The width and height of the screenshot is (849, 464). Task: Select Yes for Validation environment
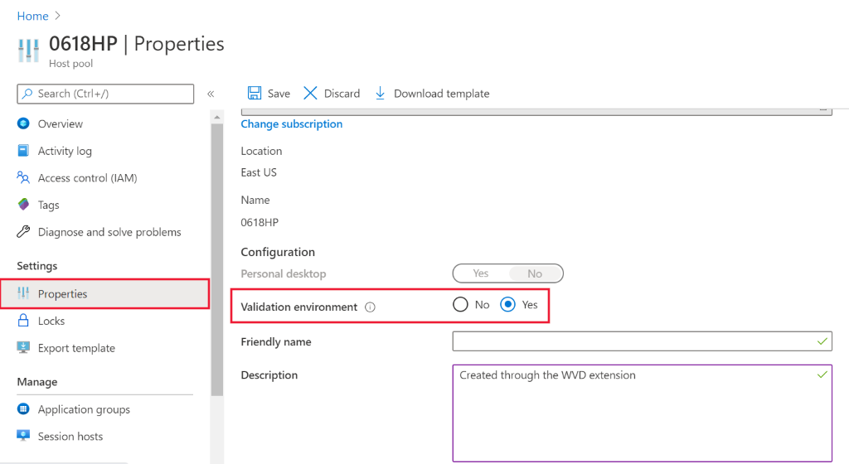[509, 305]
